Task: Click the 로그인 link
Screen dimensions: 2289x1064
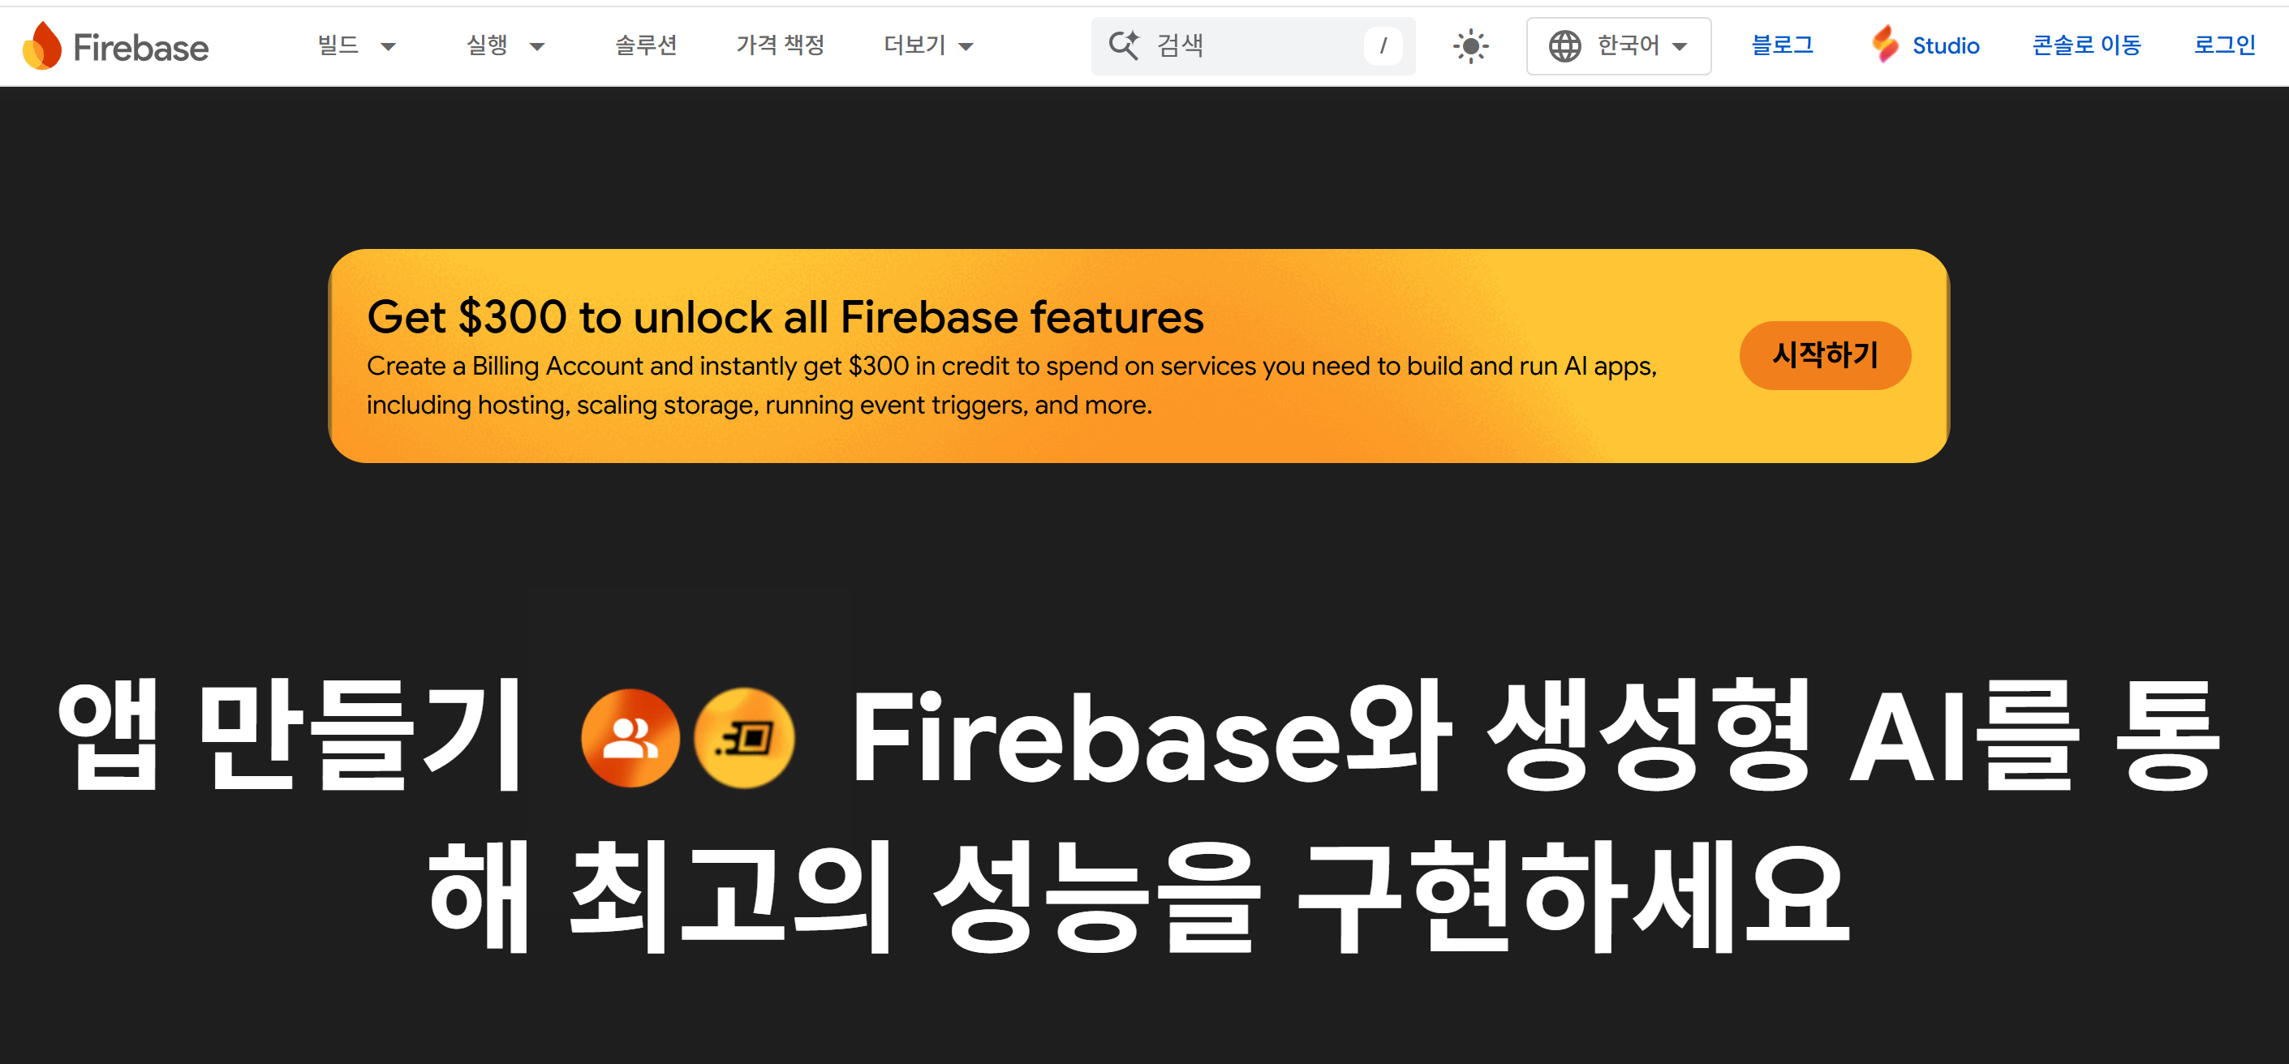Action: [x=2224, y=45]
